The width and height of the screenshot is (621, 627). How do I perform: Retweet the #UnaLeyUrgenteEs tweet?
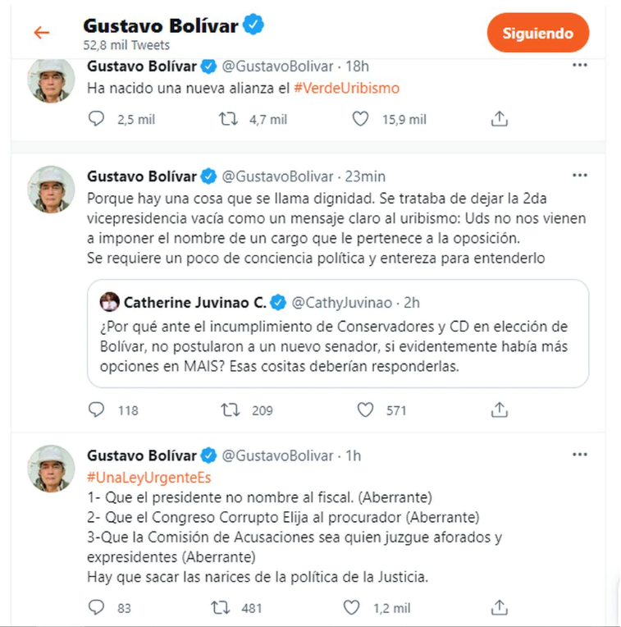point(221,607)
